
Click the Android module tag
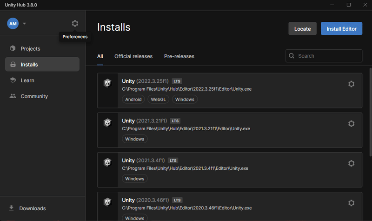[133, 99]
